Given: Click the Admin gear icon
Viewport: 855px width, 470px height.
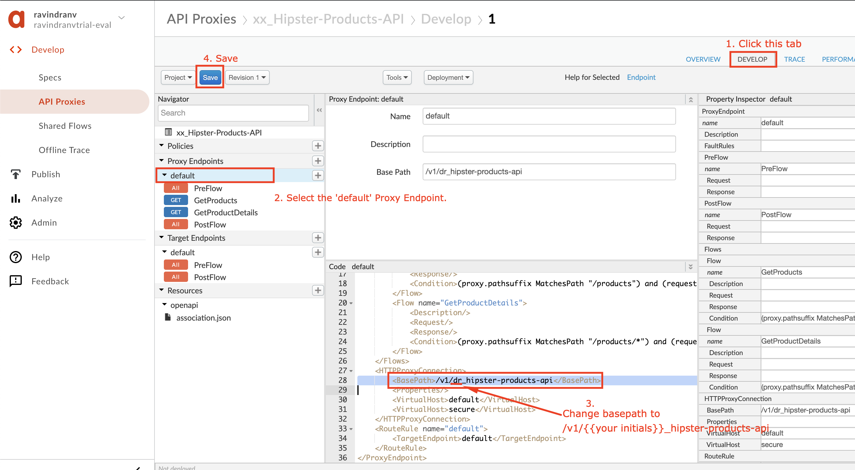Looking at the screenshot, I should point(16,223).
